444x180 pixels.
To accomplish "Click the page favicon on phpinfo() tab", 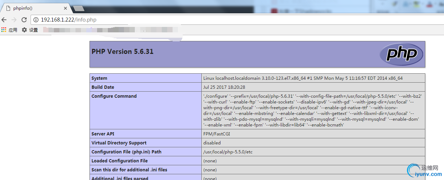I will (x=8, y=8).
